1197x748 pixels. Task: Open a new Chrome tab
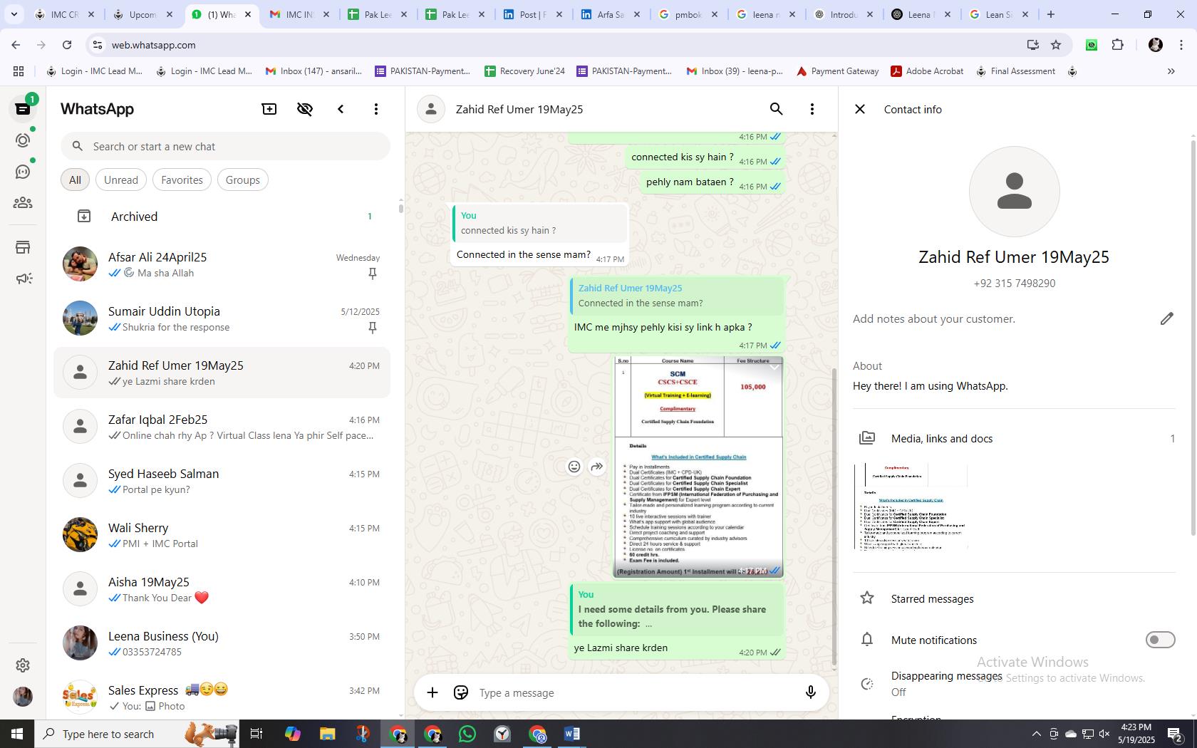(1050, 14)
